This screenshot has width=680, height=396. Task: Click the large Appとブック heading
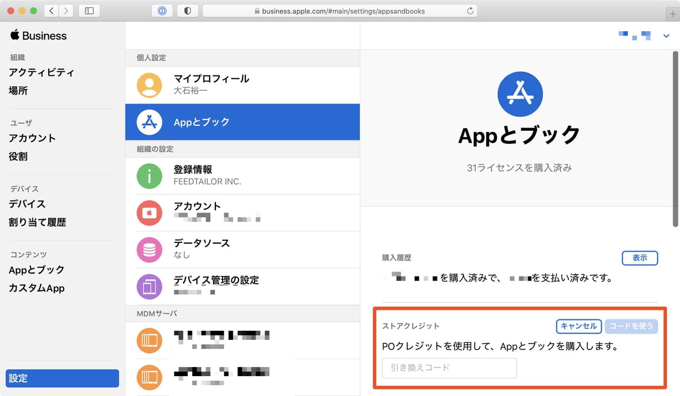[x=520, y=135]
